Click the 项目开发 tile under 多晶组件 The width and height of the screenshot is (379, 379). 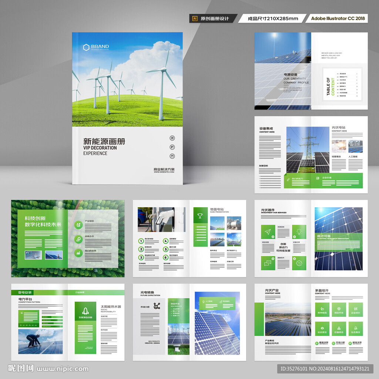pos(339,310)
